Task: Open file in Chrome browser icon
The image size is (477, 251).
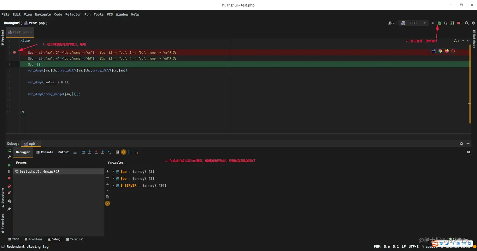Action: 440,51
